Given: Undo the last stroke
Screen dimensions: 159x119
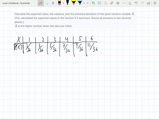Looking at the screenshot, I should coord(136,3).
